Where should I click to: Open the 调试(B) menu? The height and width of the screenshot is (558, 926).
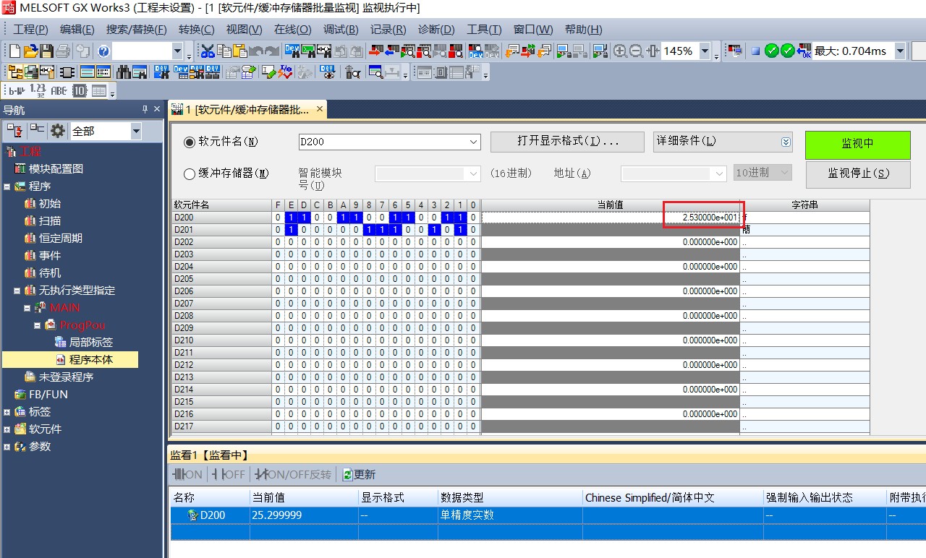(x=341, y=30)
